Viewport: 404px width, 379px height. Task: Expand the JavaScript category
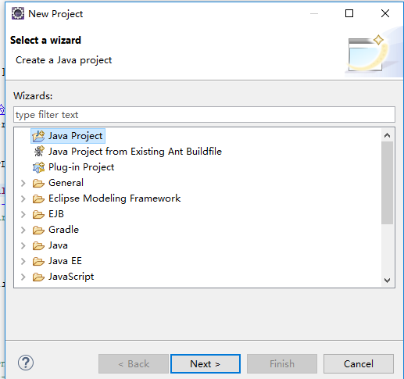23,277
